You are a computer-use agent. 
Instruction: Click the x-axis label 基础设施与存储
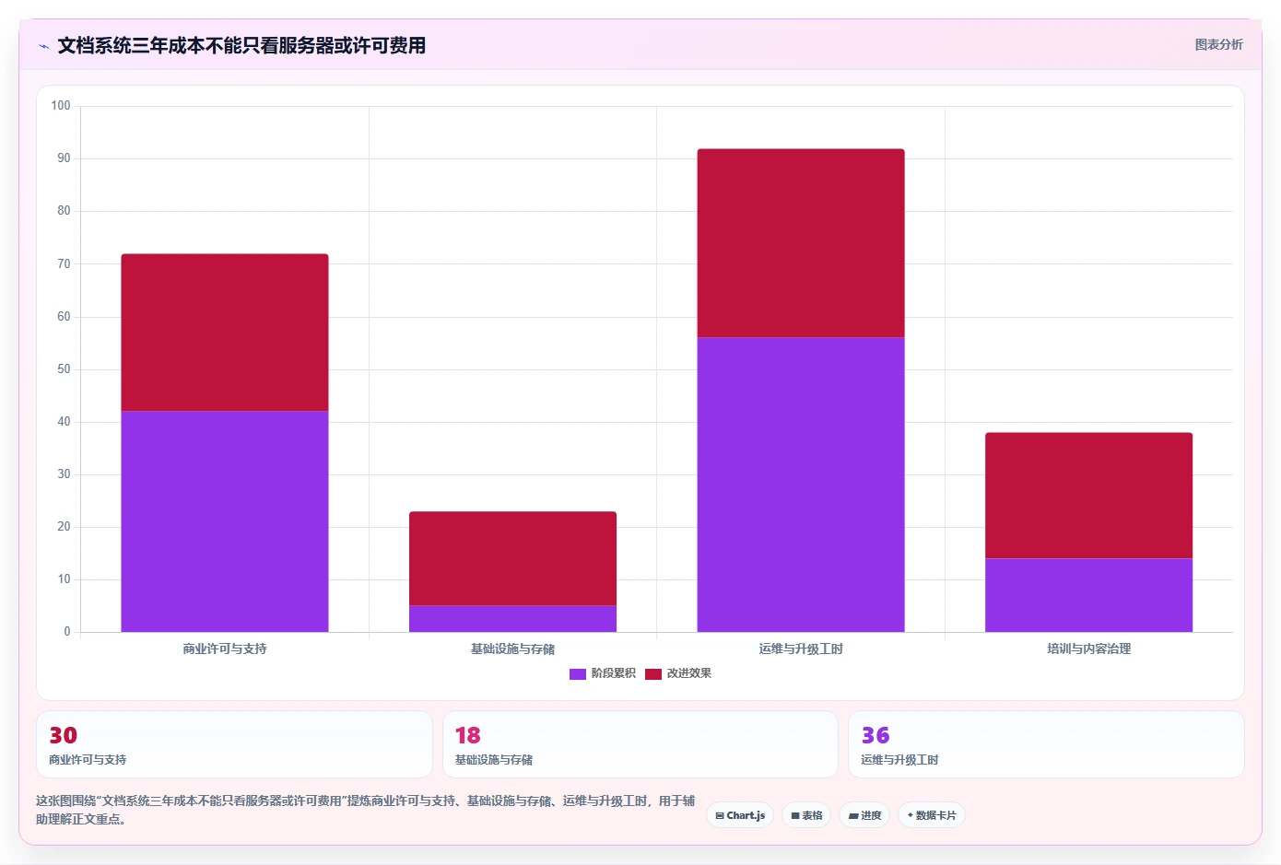(512, 649)
